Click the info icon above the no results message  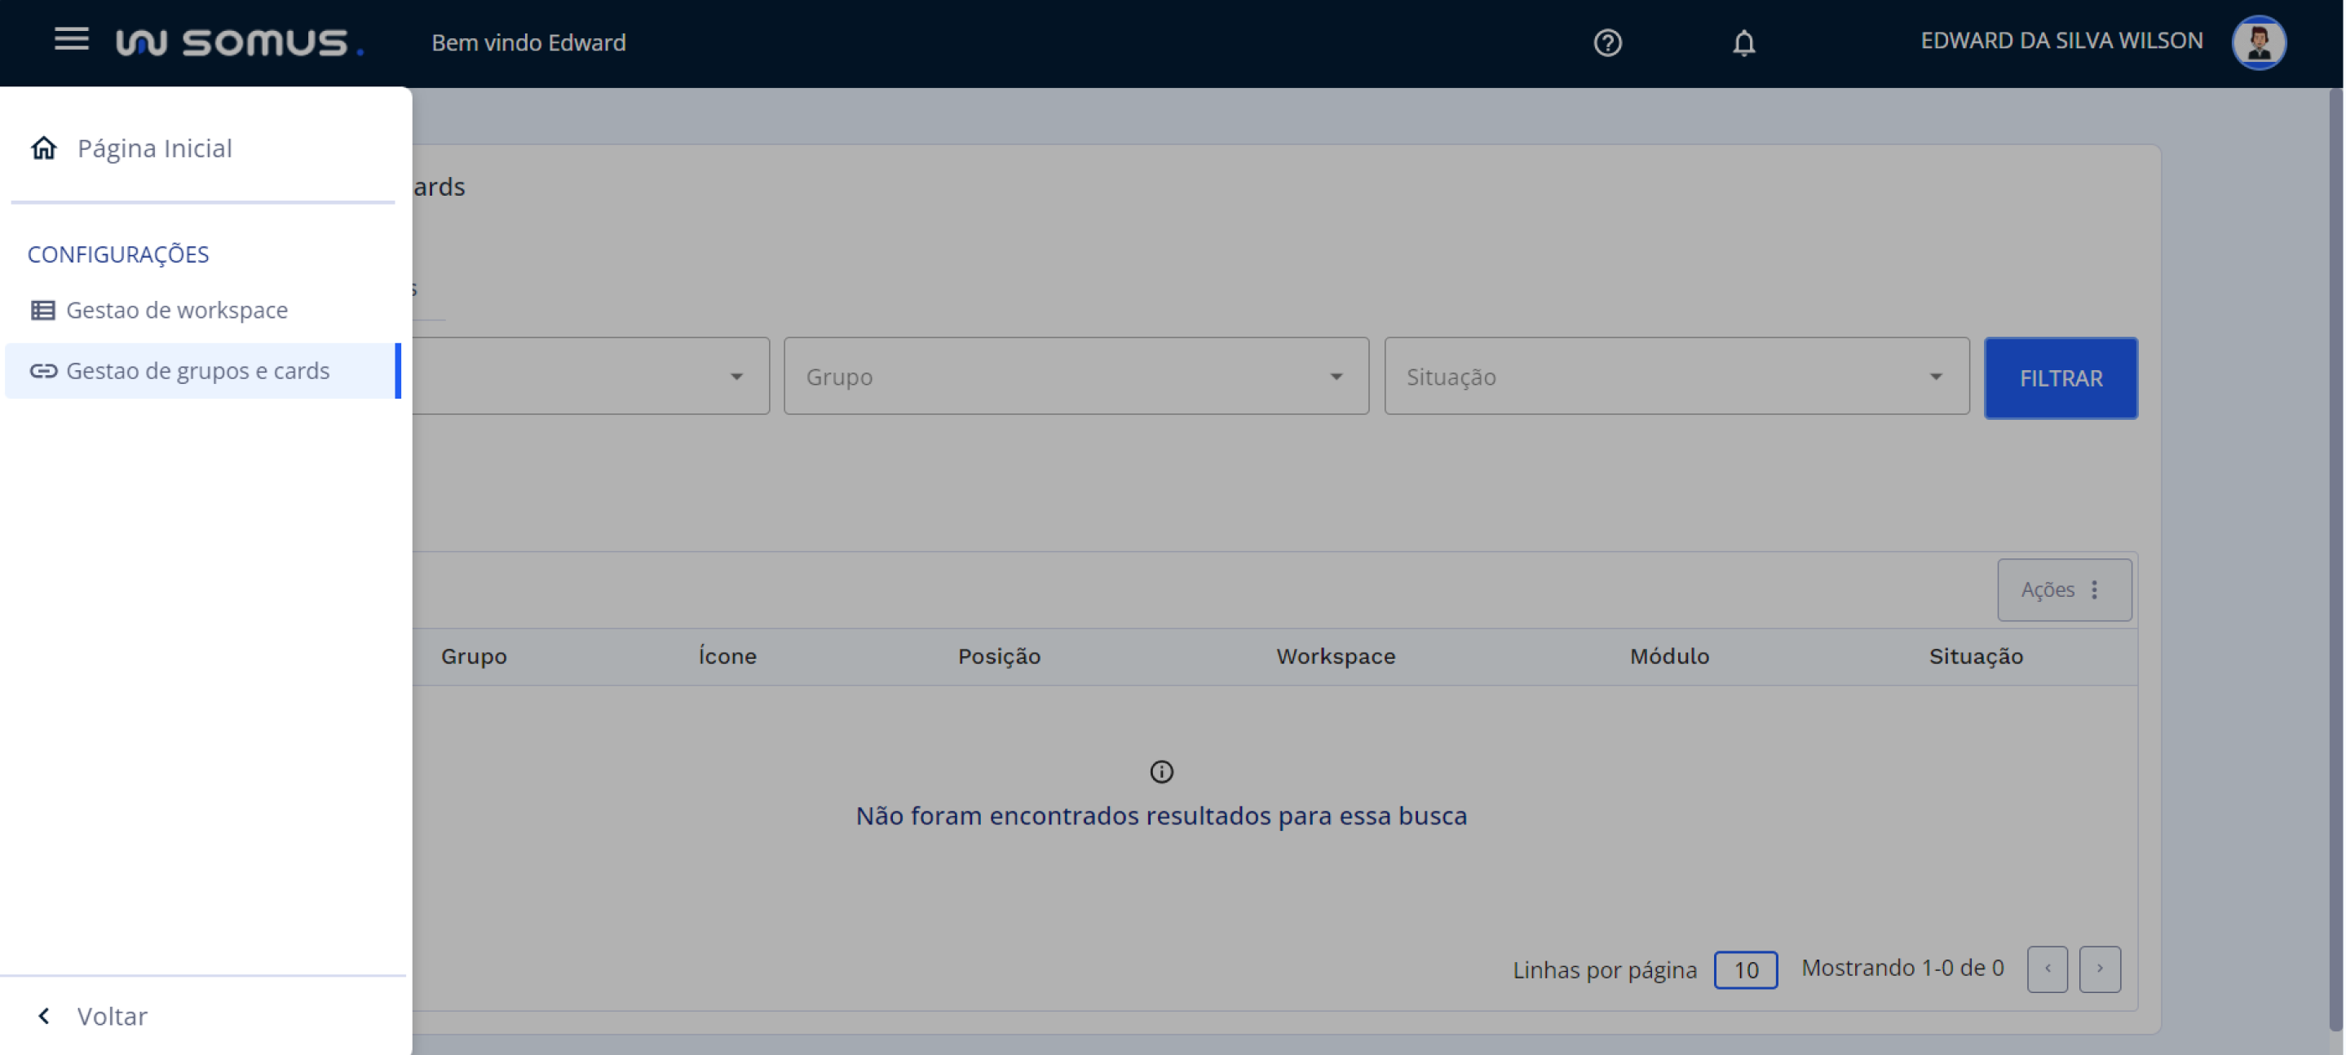click(x=1160, y=772)
